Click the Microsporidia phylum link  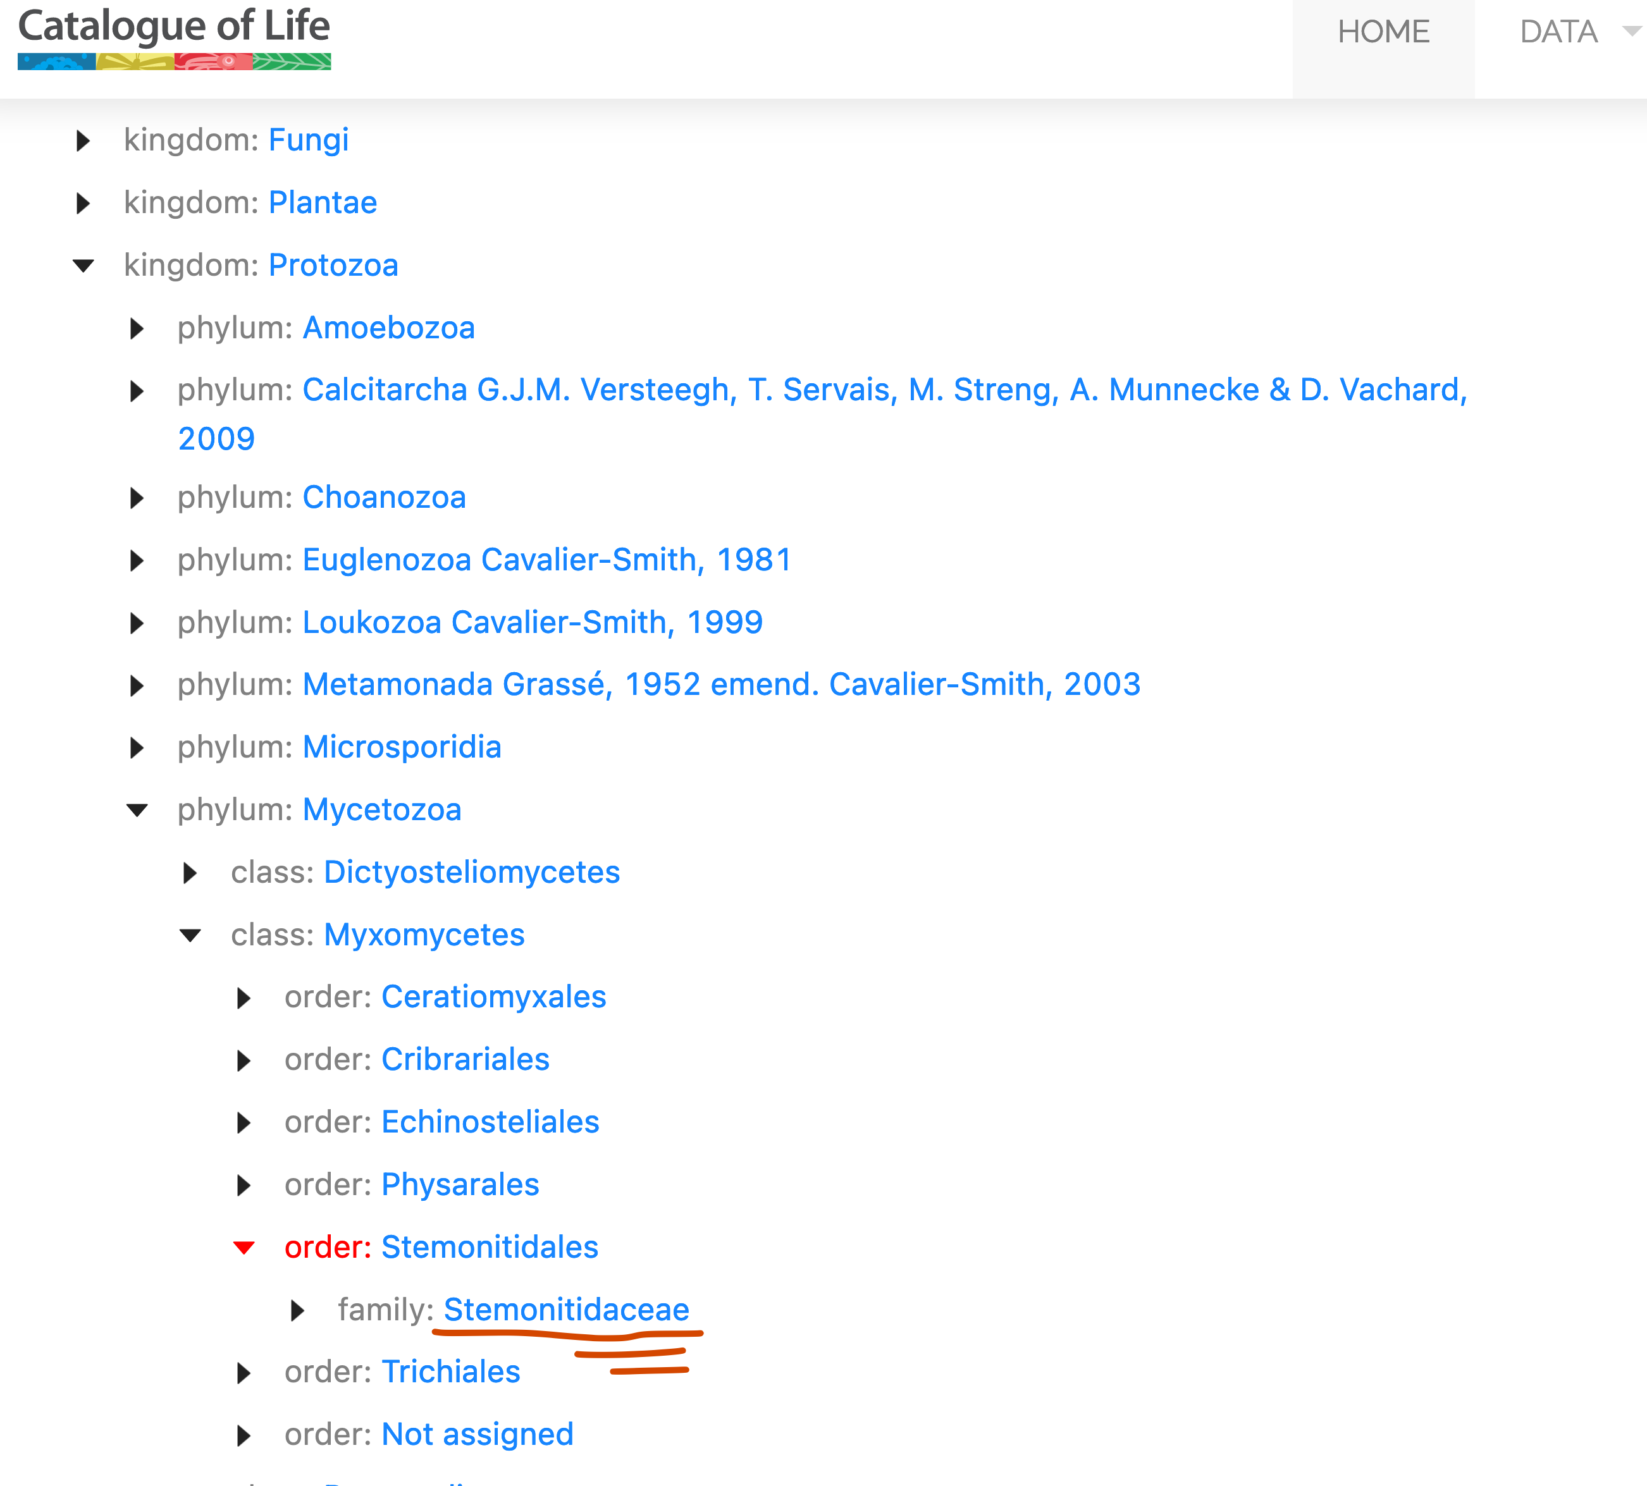point(402,747)
